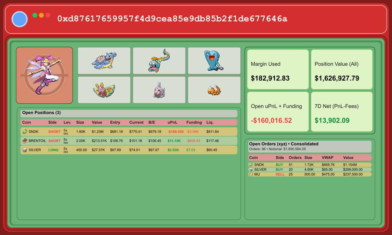The image size is (392, 235).
Task: Select the SILVER position name
Action: pos(35,150)
